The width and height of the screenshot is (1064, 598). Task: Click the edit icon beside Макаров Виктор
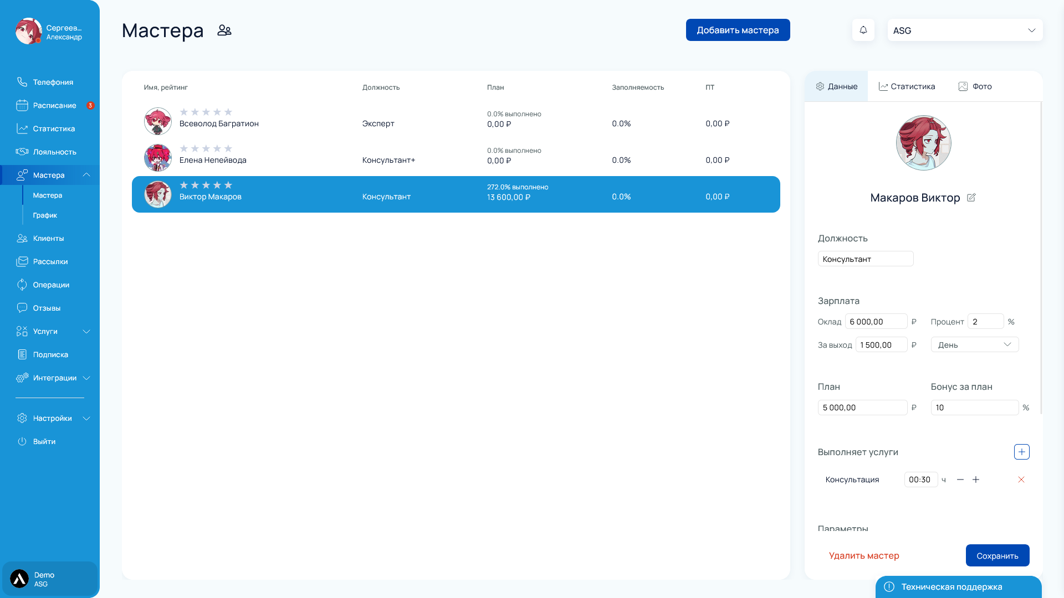pos(971,198)
